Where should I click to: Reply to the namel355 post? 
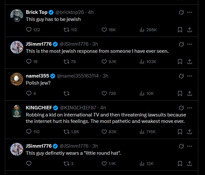[x=29, y=93]
